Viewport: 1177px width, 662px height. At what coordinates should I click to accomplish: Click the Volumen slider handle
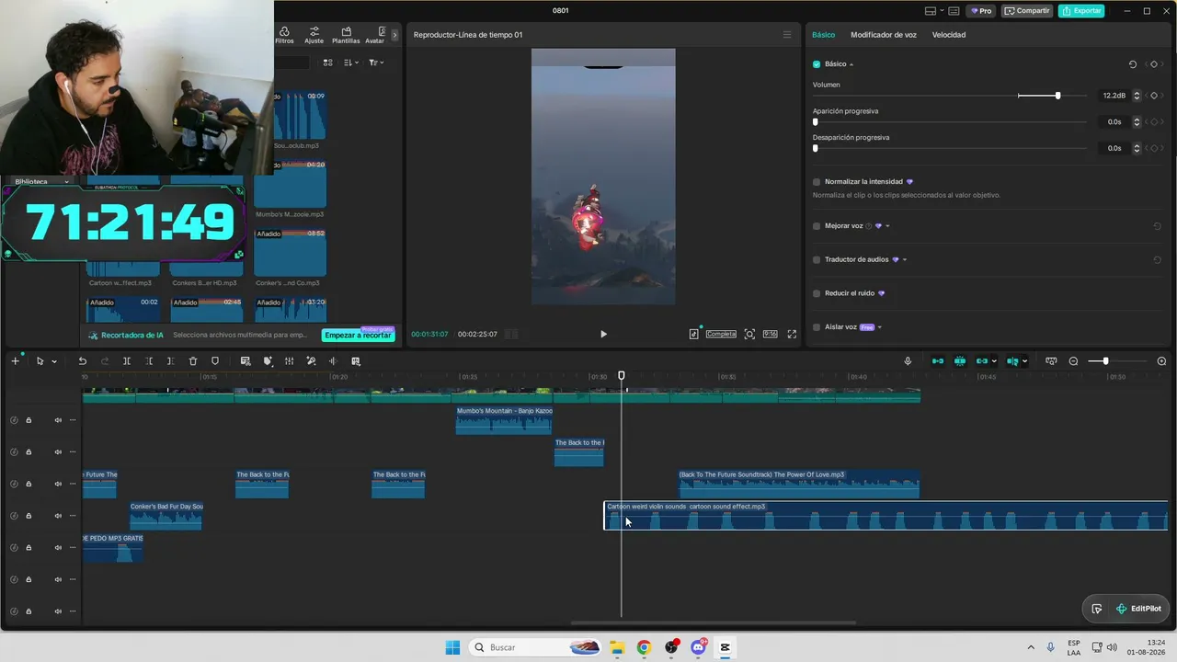1057,96
